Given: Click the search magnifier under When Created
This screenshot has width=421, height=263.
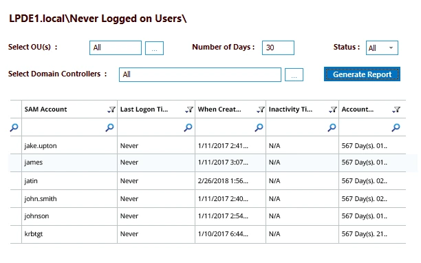Looking at the screenshot, I should [259, 127].
